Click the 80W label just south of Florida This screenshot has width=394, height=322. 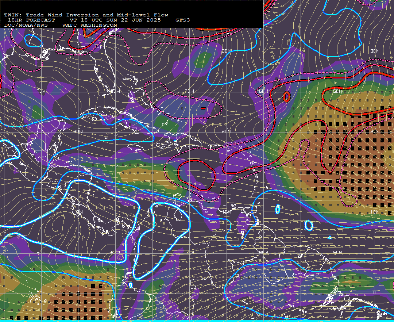[x=115, y=91]
